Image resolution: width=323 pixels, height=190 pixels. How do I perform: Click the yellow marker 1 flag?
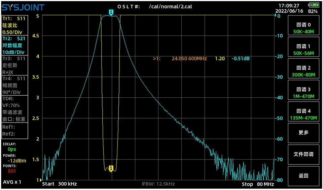click(x=111, y=168)
